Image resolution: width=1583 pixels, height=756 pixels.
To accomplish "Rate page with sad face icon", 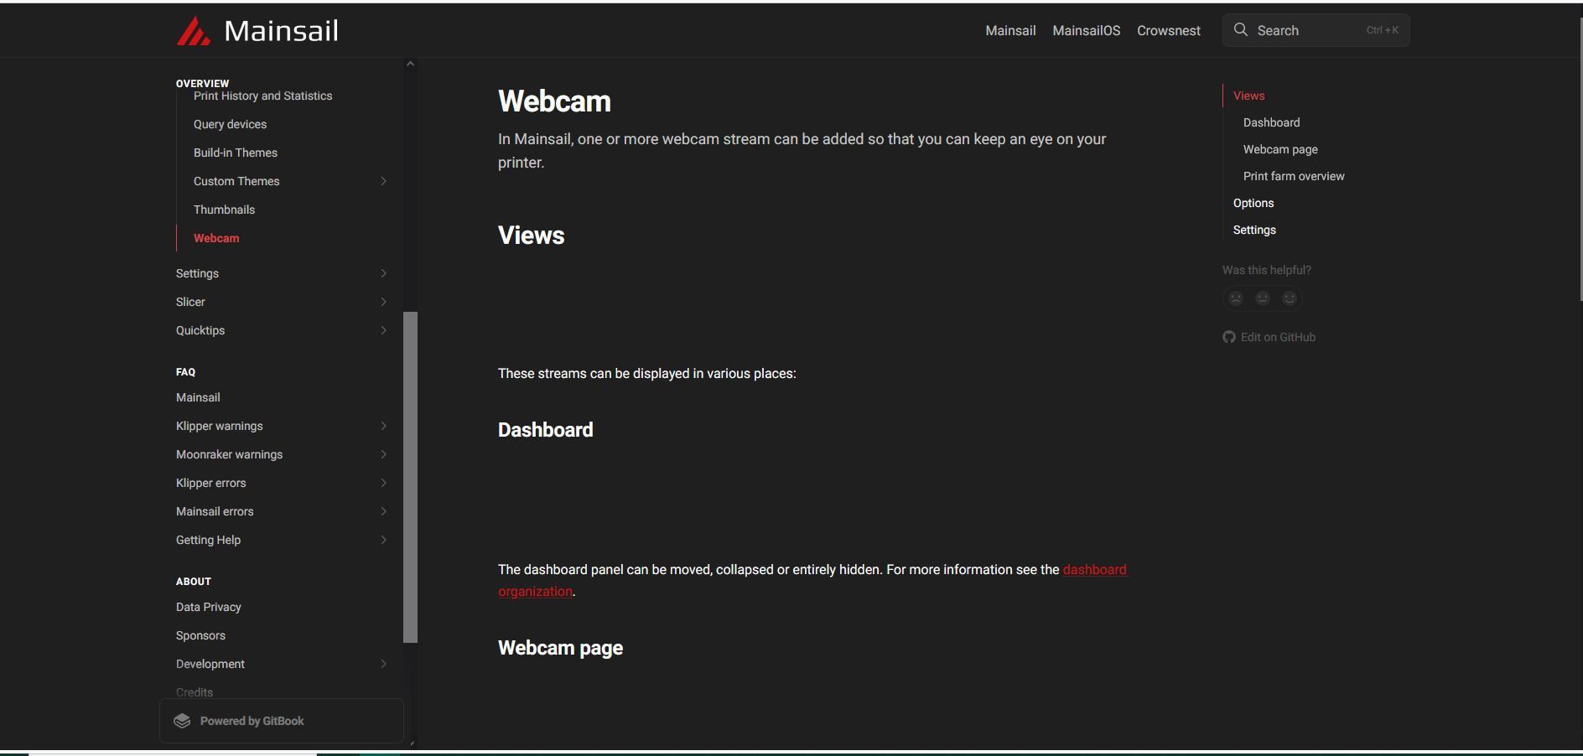I will [x=1236, y=298].
